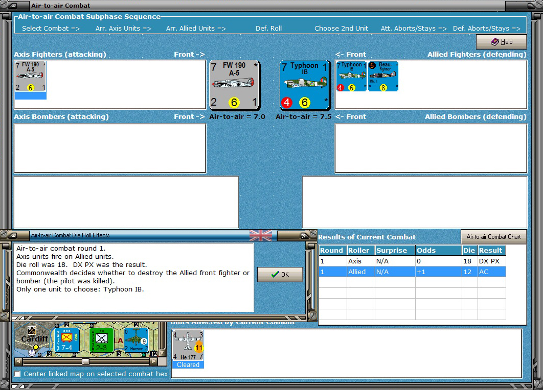
Task: Click 'Die roll was 18' line in effects text
Action: 82,264
